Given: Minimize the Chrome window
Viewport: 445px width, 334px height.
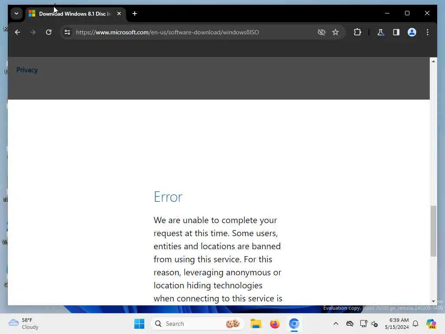Looking at the screenshot, I should pos(387,13).
